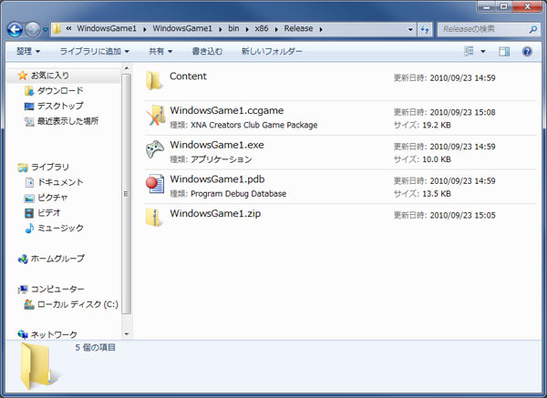
Task: Open 最近表示した場所 in sidebar
Action: 68,121
